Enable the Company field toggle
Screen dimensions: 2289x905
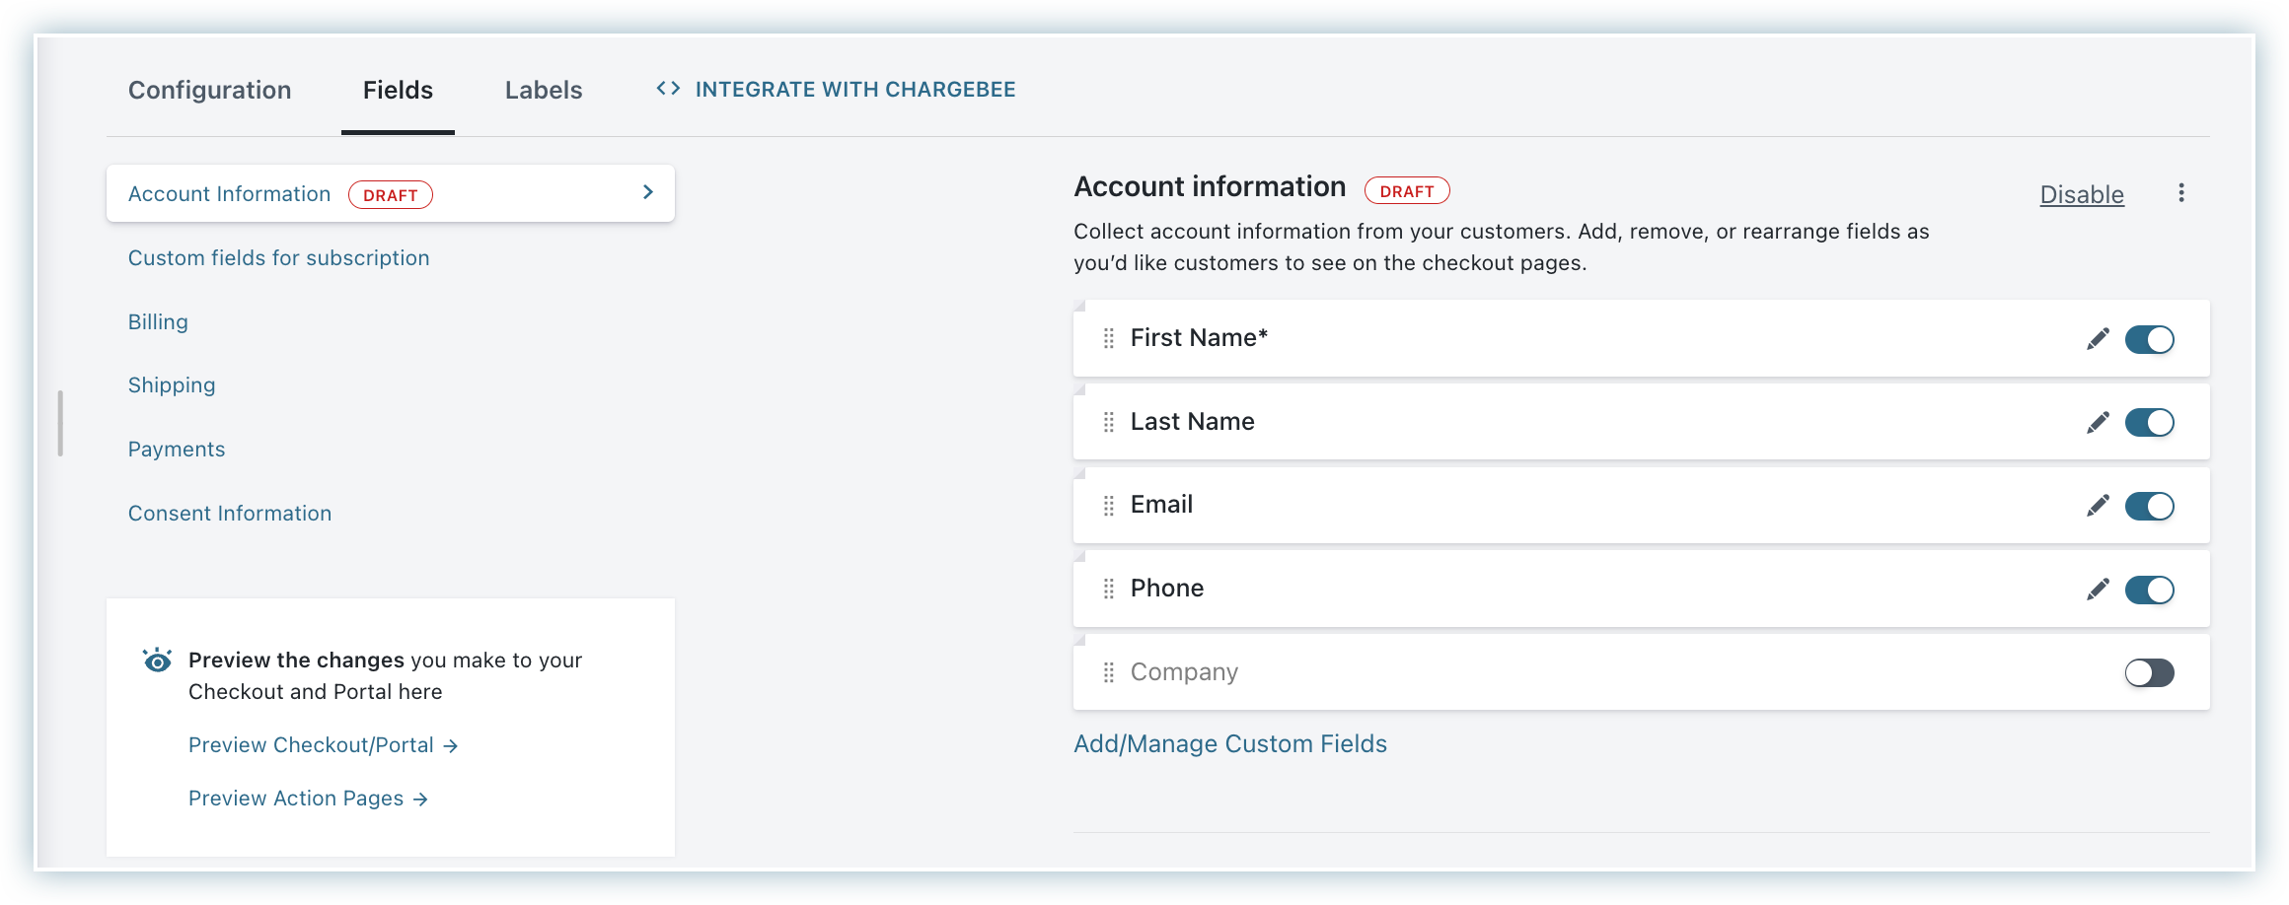tap(2149, 673)
